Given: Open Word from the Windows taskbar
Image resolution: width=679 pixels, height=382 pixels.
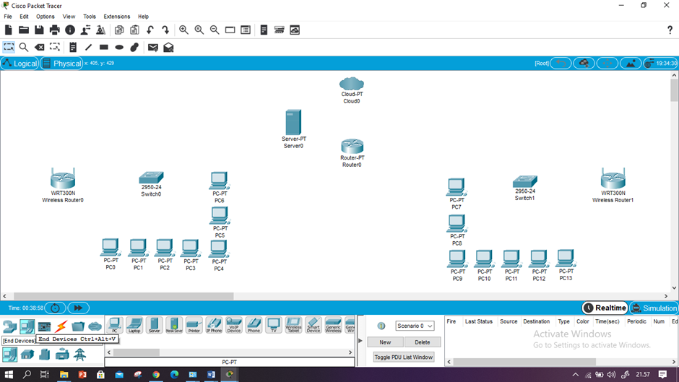Looking at the screenshot, I should (x=211, y=375).
